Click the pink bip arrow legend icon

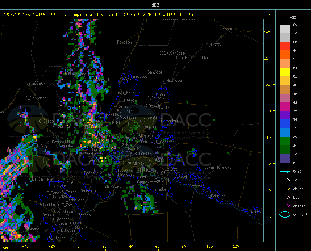(x=285, y=197)
